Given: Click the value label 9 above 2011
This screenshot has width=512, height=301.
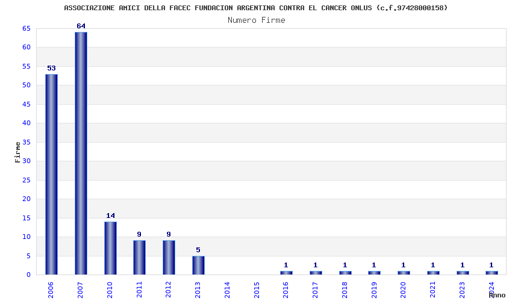Looking at the screenshot, I should pos(139,234).
